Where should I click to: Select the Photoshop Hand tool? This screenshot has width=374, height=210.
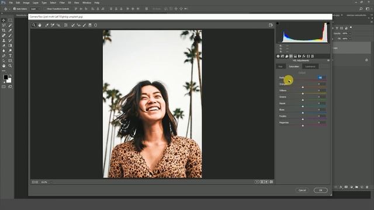click(4, 66)
